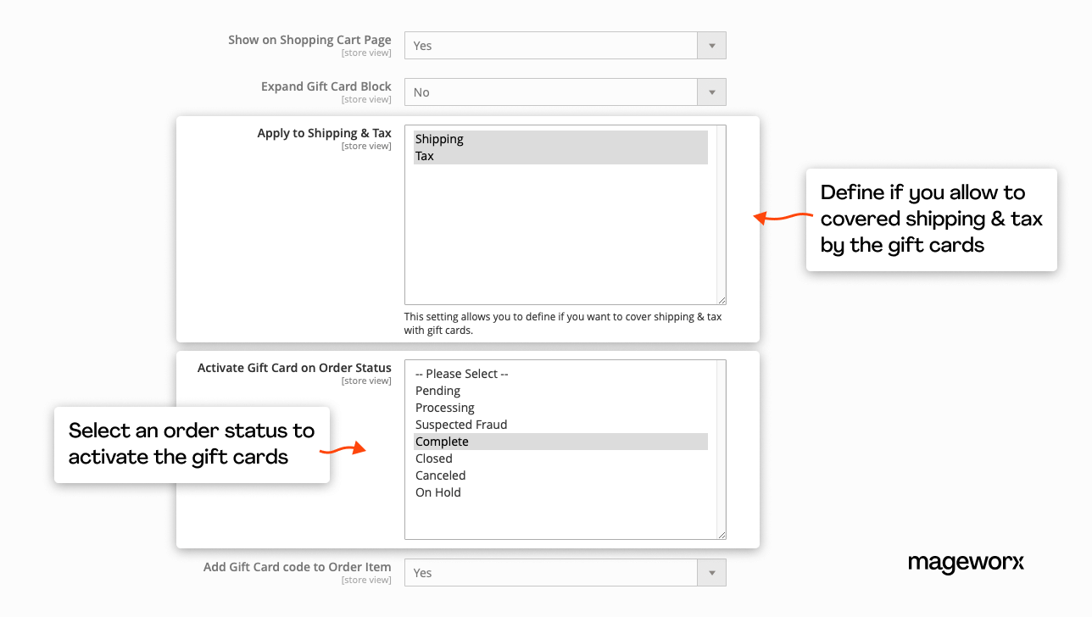Click the Shipping & Tax list scrollbar
Image resolution: width=1092 pixels, height=617 pixels.
721,212
